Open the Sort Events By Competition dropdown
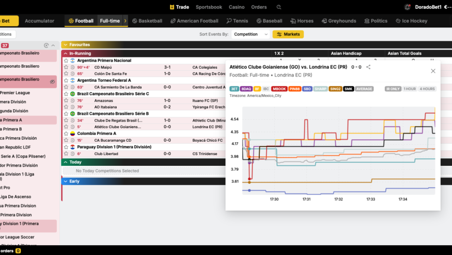Screen dimensions: 452x255 tap(251, 34)
